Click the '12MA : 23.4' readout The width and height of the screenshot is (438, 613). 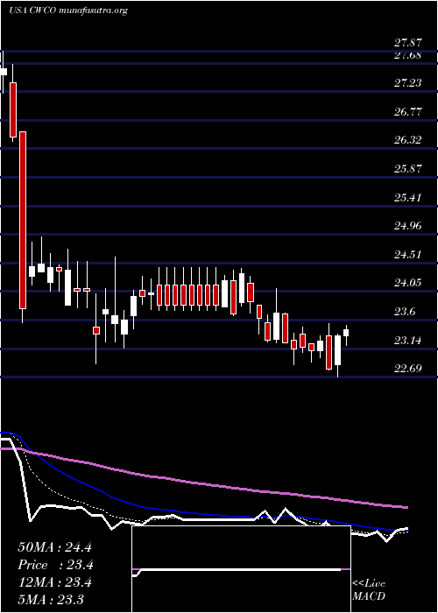pos(54,582)
